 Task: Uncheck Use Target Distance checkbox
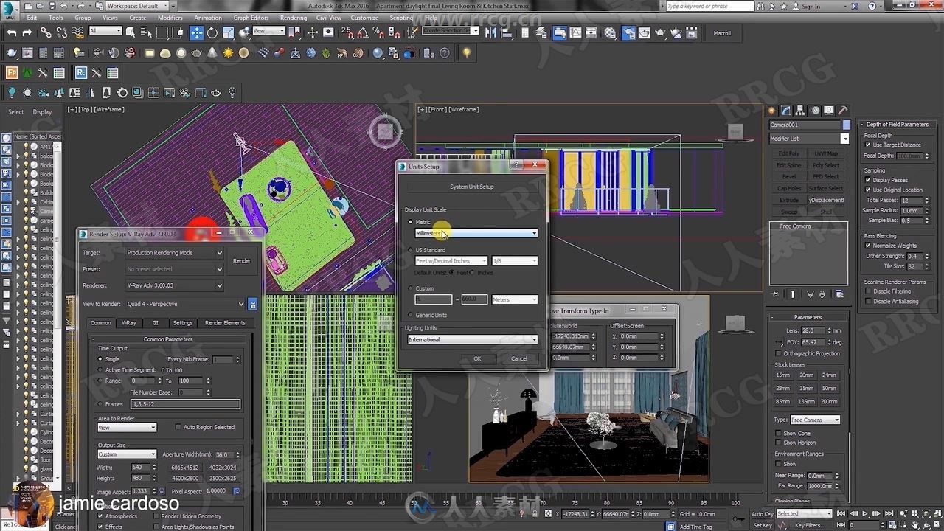pos(868,145)
